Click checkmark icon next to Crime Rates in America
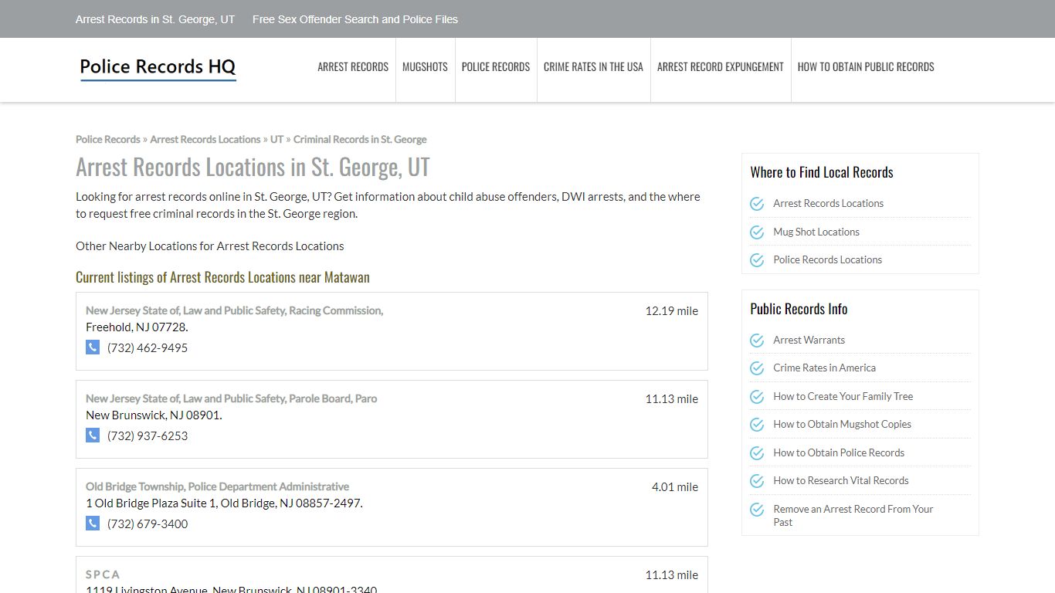Image resolution: width=1055 pixels, height=593 pixels. pyautogui.click(x=757, y=368)
